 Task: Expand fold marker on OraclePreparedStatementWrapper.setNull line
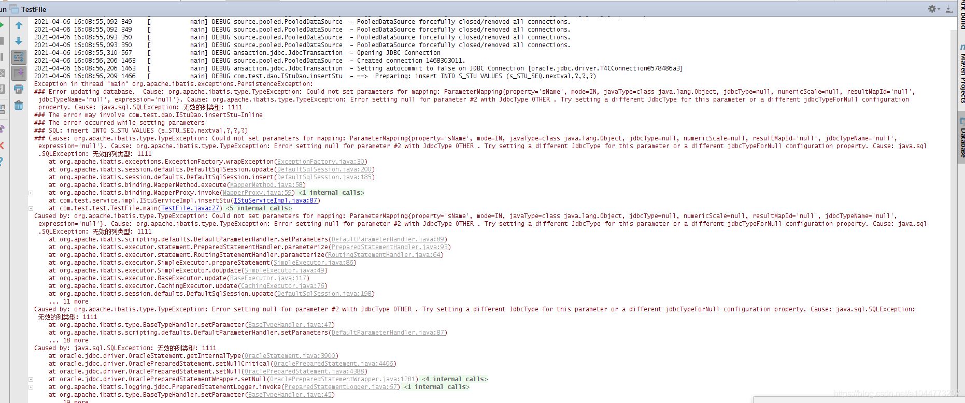tap(31, 379)
